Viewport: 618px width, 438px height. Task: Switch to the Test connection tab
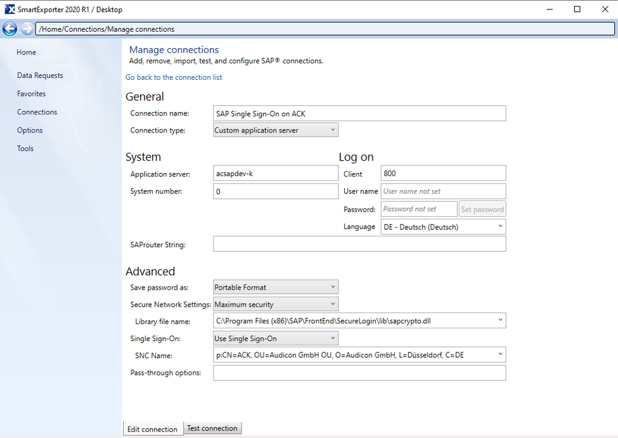point(212,428)
